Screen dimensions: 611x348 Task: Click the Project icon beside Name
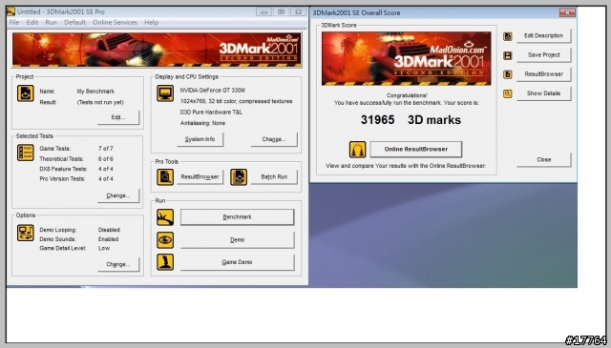pyautogui.click(x=26, y=93)
